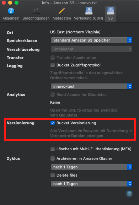Enable Archivieren in Amazon Glacier
This screenshot has width=139, height=205.
pos(53,158)
